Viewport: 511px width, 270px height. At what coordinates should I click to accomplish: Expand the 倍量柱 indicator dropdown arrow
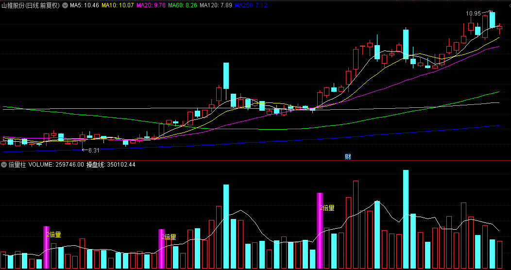point(4,165)
